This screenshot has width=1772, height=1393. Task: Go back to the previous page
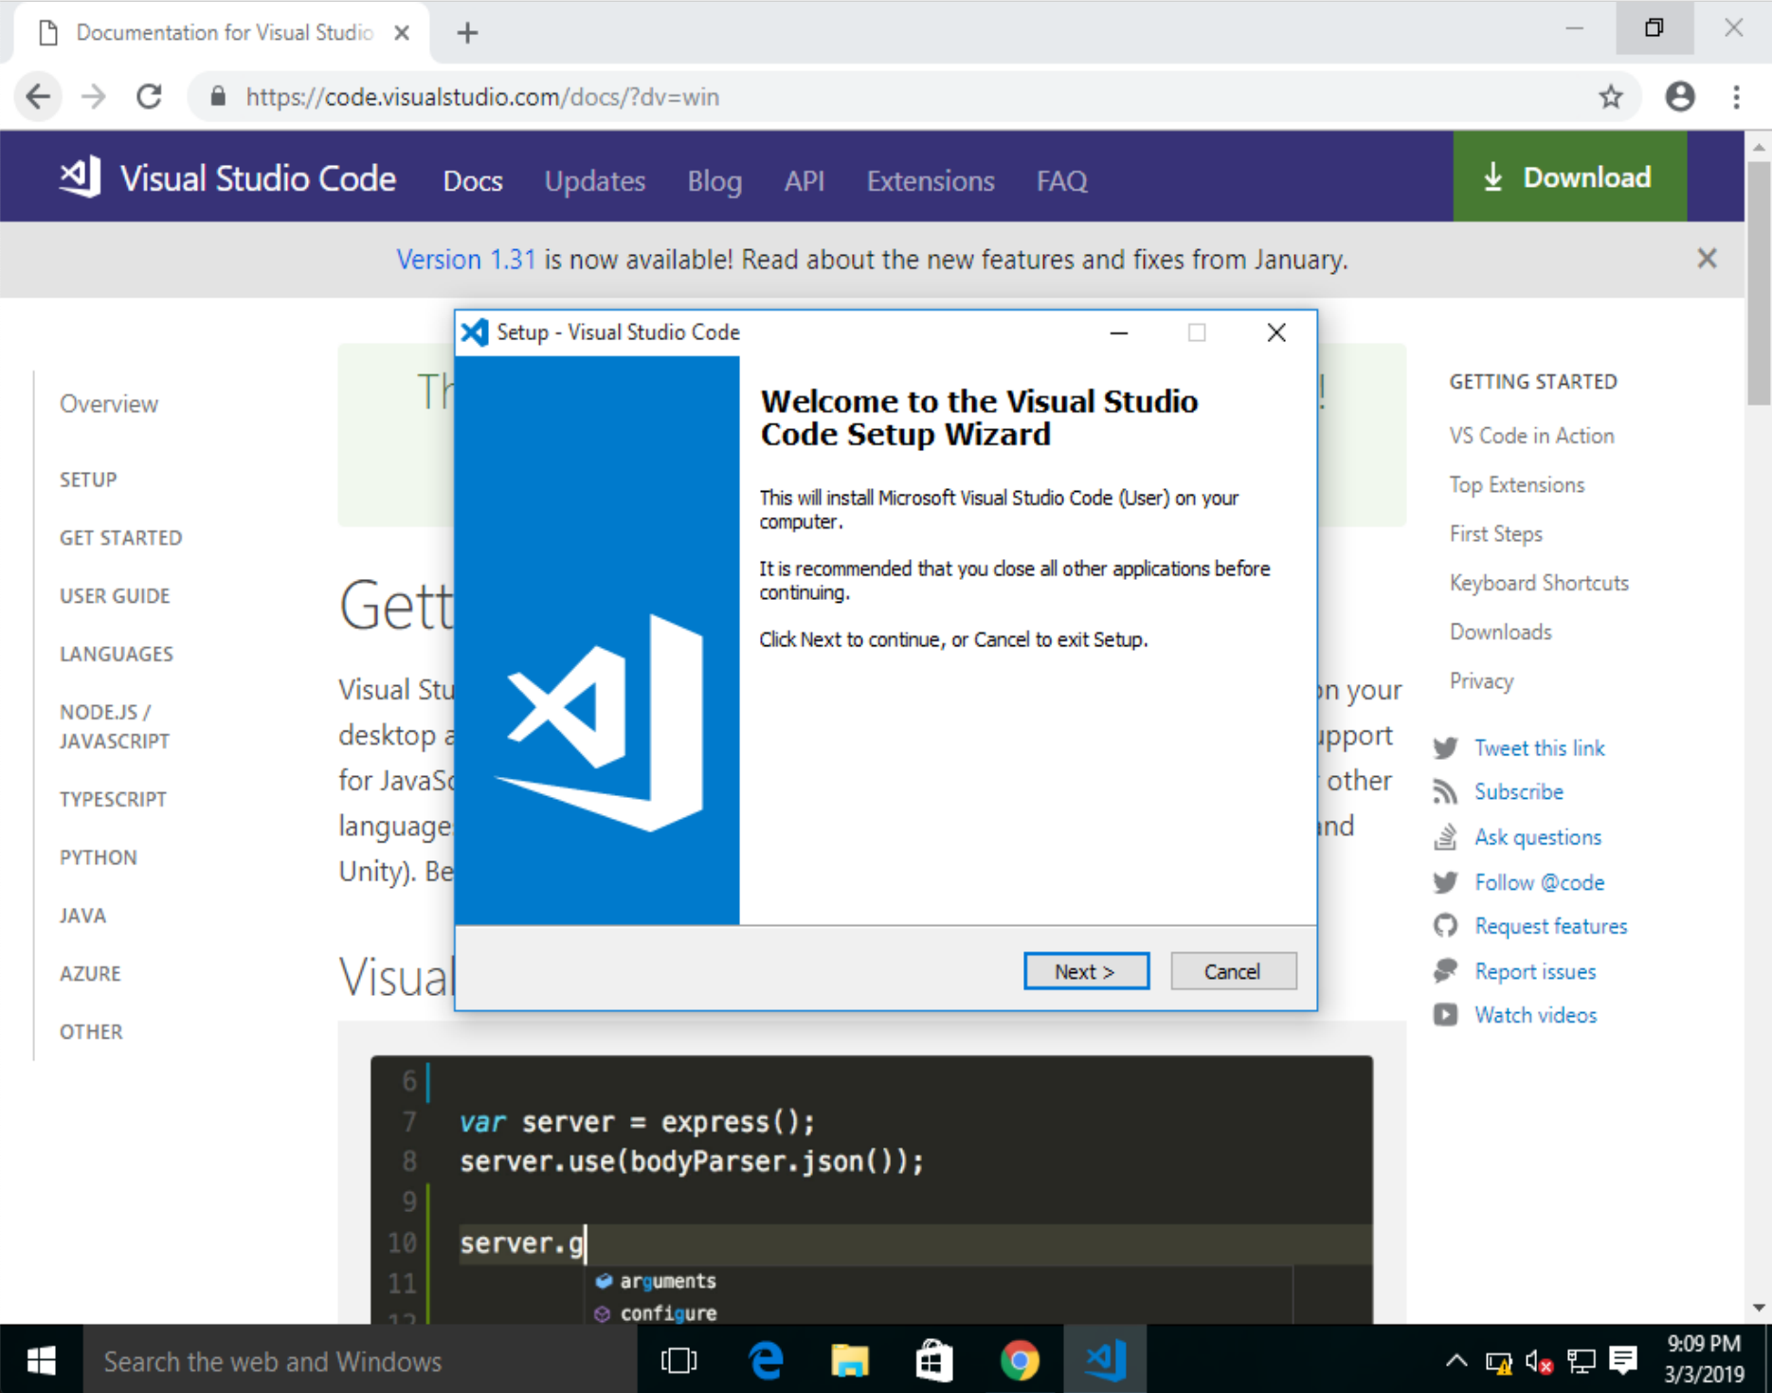[38, 97]
